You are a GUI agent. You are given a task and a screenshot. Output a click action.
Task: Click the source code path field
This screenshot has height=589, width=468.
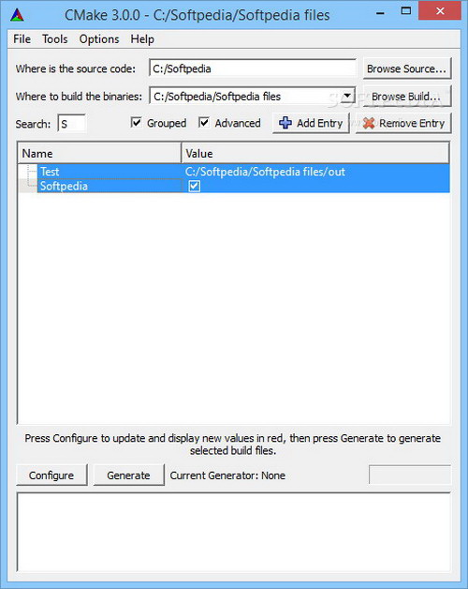[x=253, y=68]
